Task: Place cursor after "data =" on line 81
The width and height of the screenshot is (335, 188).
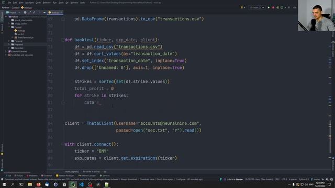Action: 99,102
